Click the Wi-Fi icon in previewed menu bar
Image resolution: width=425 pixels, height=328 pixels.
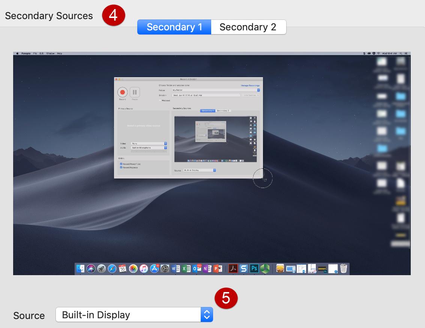[378, 54]
